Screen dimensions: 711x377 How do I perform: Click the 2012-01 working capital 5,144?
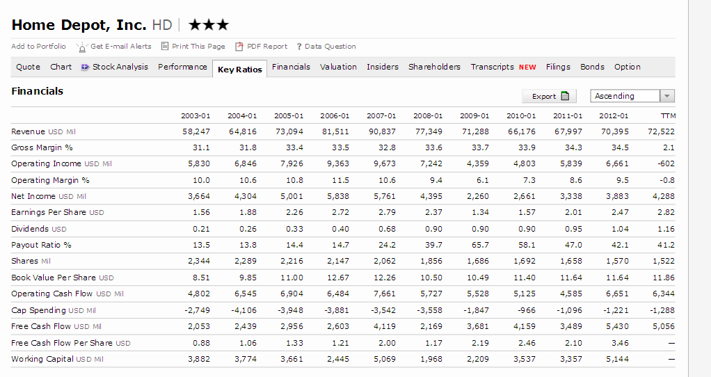tap(617, 359)
